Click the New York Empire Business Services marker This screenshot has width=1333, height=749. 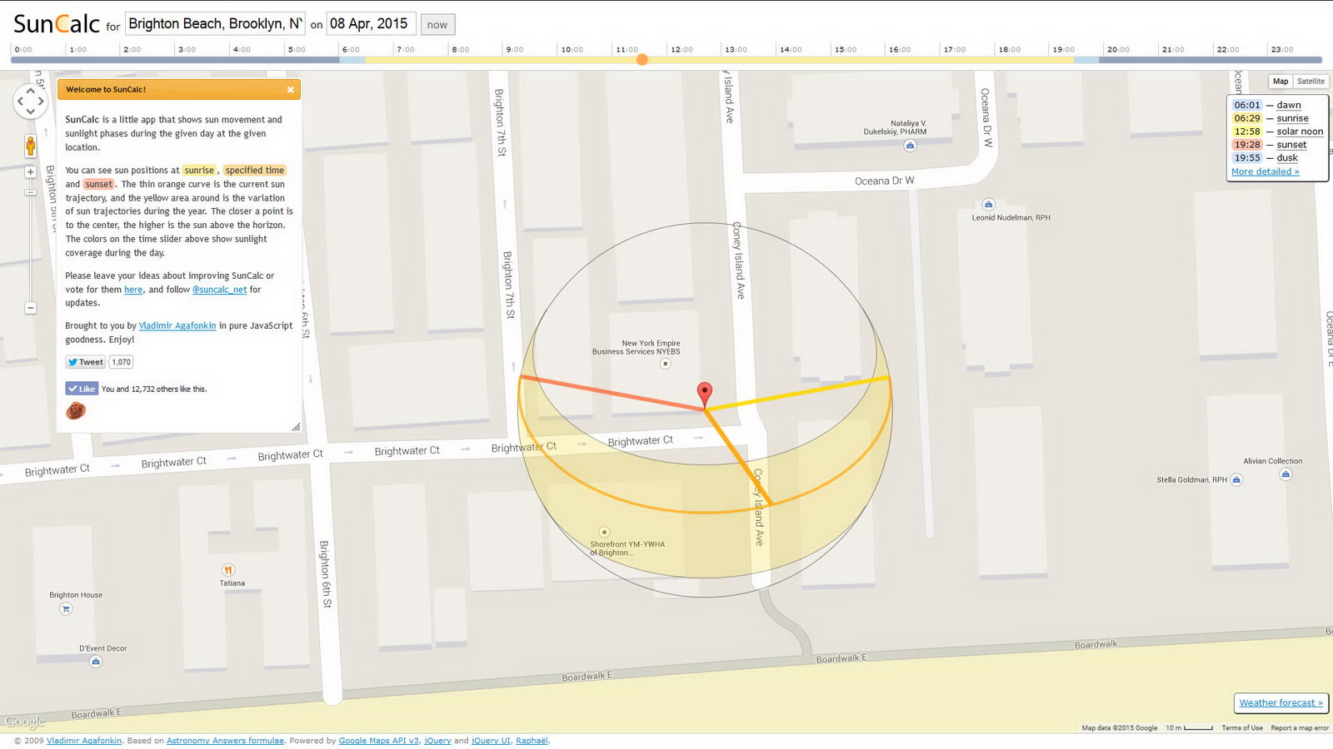[665, 364]
